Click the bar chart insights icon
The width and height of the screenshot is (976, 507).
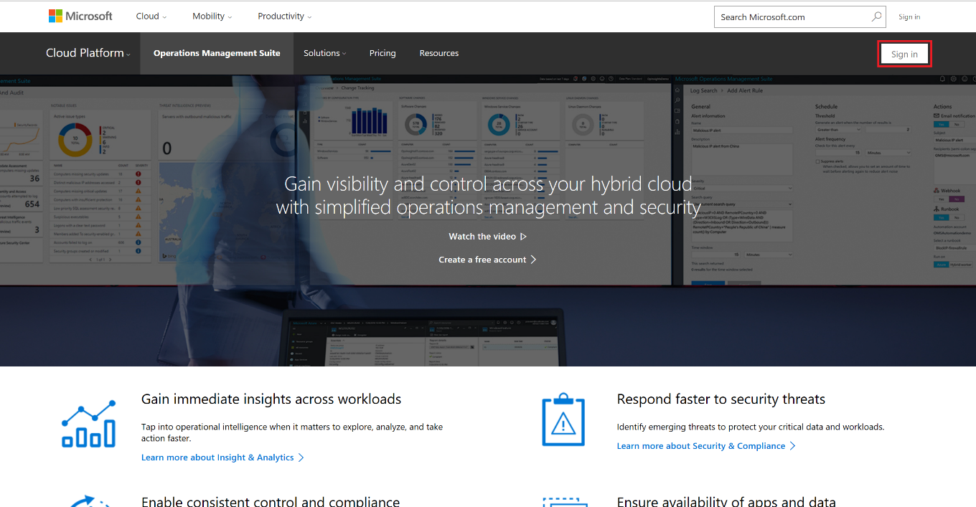(88, 424)
